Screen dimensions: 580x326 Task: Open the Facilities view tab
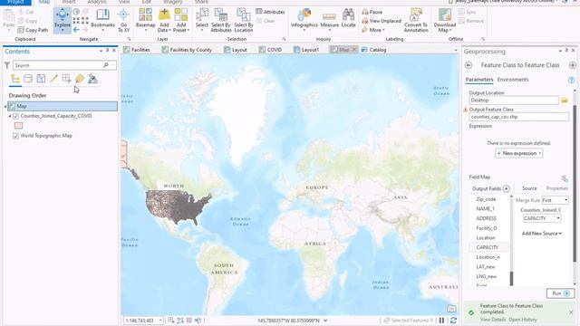[x=137, y=50]
